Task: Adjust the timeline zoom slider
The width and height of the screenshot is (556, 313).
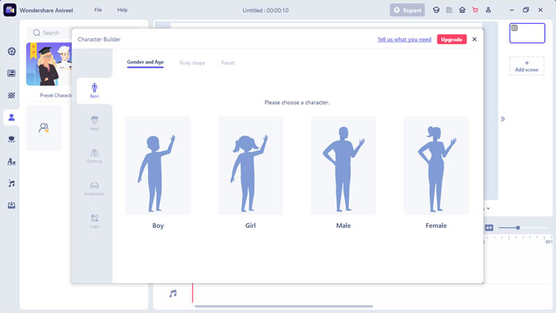Action: pos(518,227)
